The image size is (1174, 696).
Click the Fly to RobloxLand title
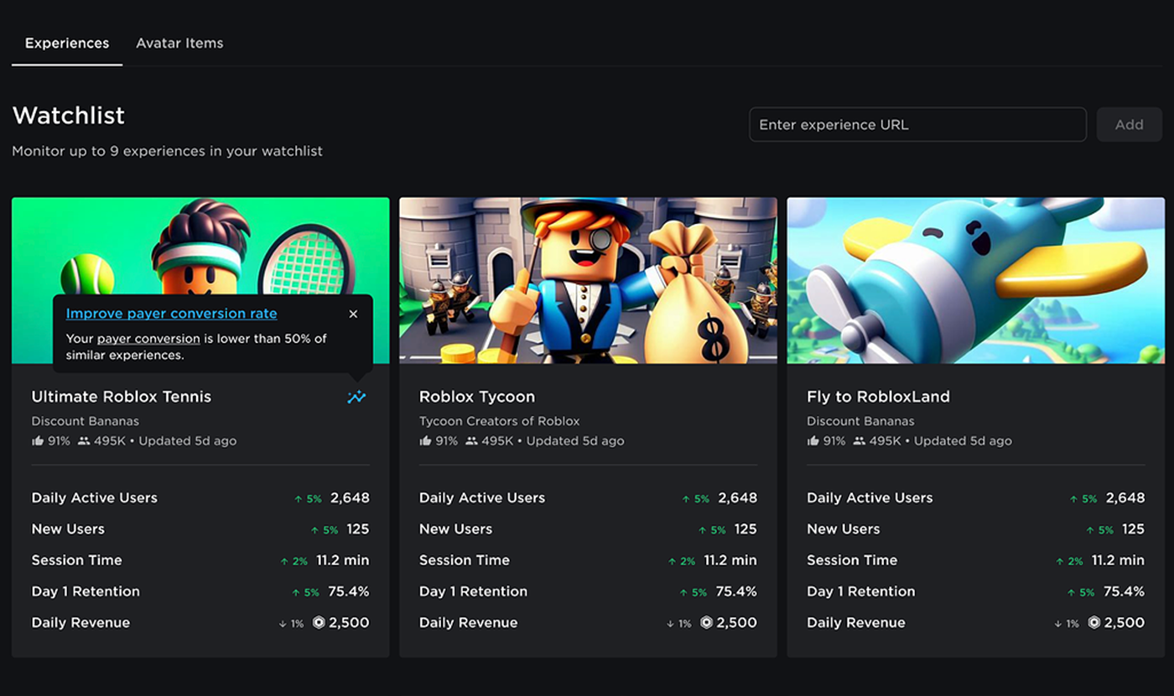878,397
